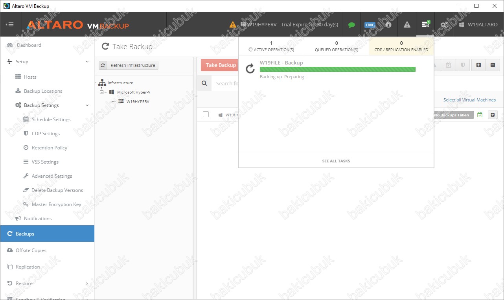This screenshot has height=300, width=504.
Task: Open the Hosts page
Action: [30, 77]
